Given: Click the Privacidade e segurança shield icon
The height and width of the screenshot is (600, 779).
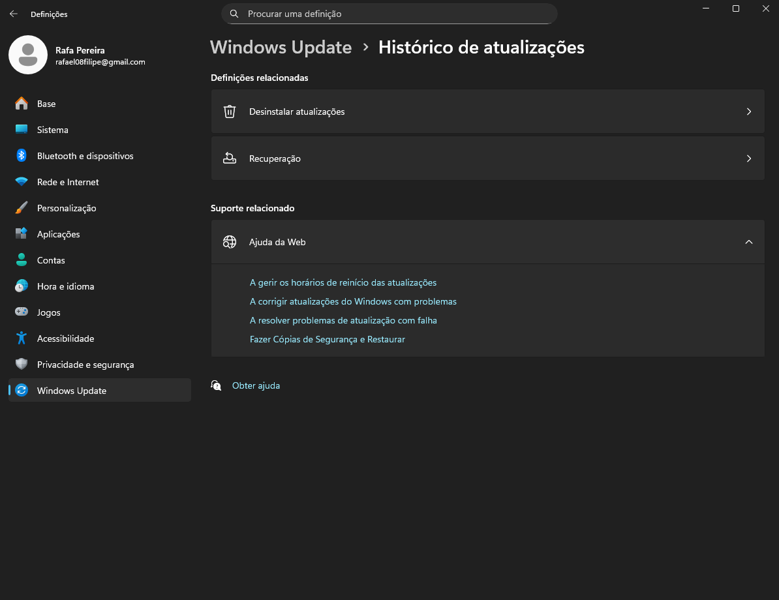Looking at the screenshot, I should coord(22,364).
